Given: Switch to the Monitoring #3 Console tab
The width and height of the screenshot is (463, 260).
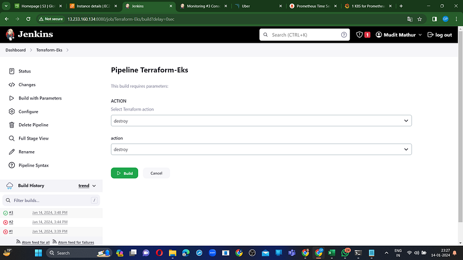Looking at the screenshot, I should (204, 6).
